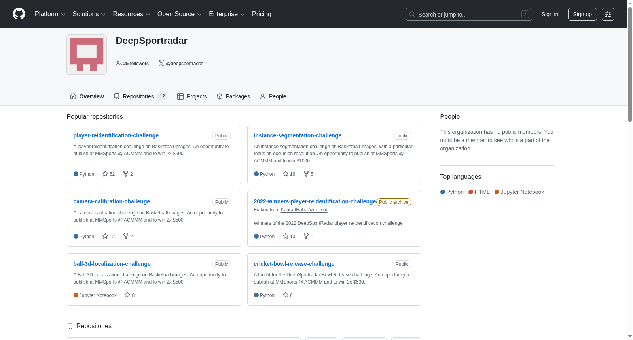Viewport: 633px width, 340px height.
Task: Click the table icon on Projects tab
Action: coord(180,96)
